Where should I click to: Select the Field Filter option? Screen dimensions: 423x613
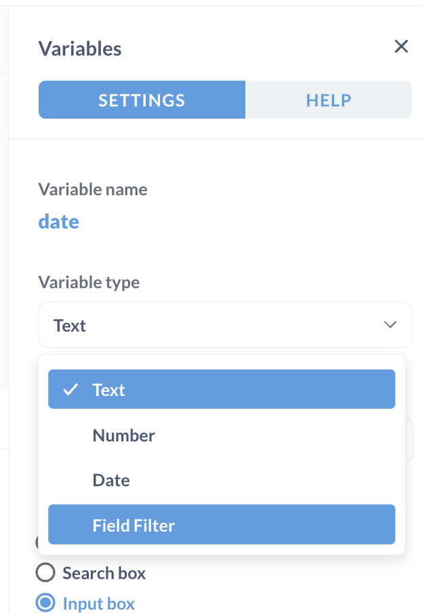(x=222, y=525)
